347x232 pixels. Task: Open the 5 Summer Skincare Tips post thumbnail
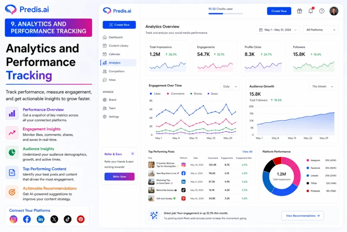pos(151,165)
